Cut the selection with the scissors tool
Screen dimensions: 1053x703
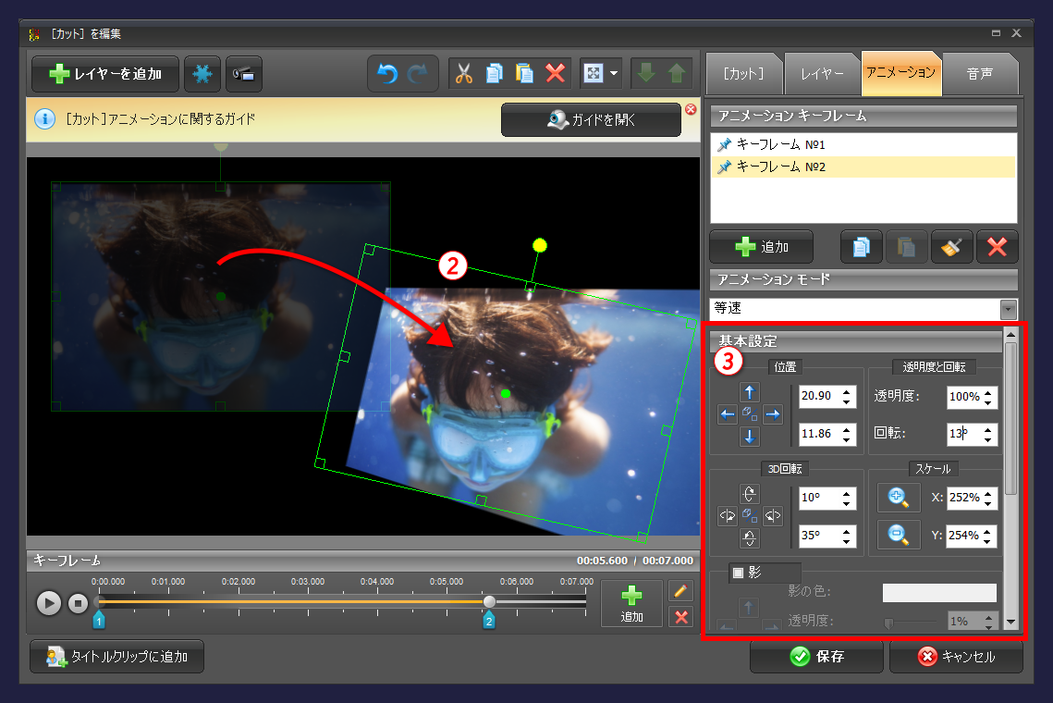point(464,74)
